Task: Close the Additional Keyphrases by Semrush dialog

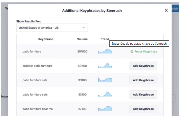Action: [166, 11]
